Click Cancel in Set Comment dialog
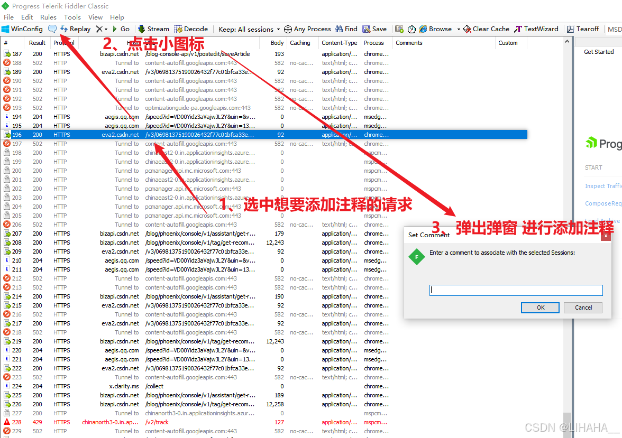The height and width of the screenshot is (438, 622). (583, 307)
